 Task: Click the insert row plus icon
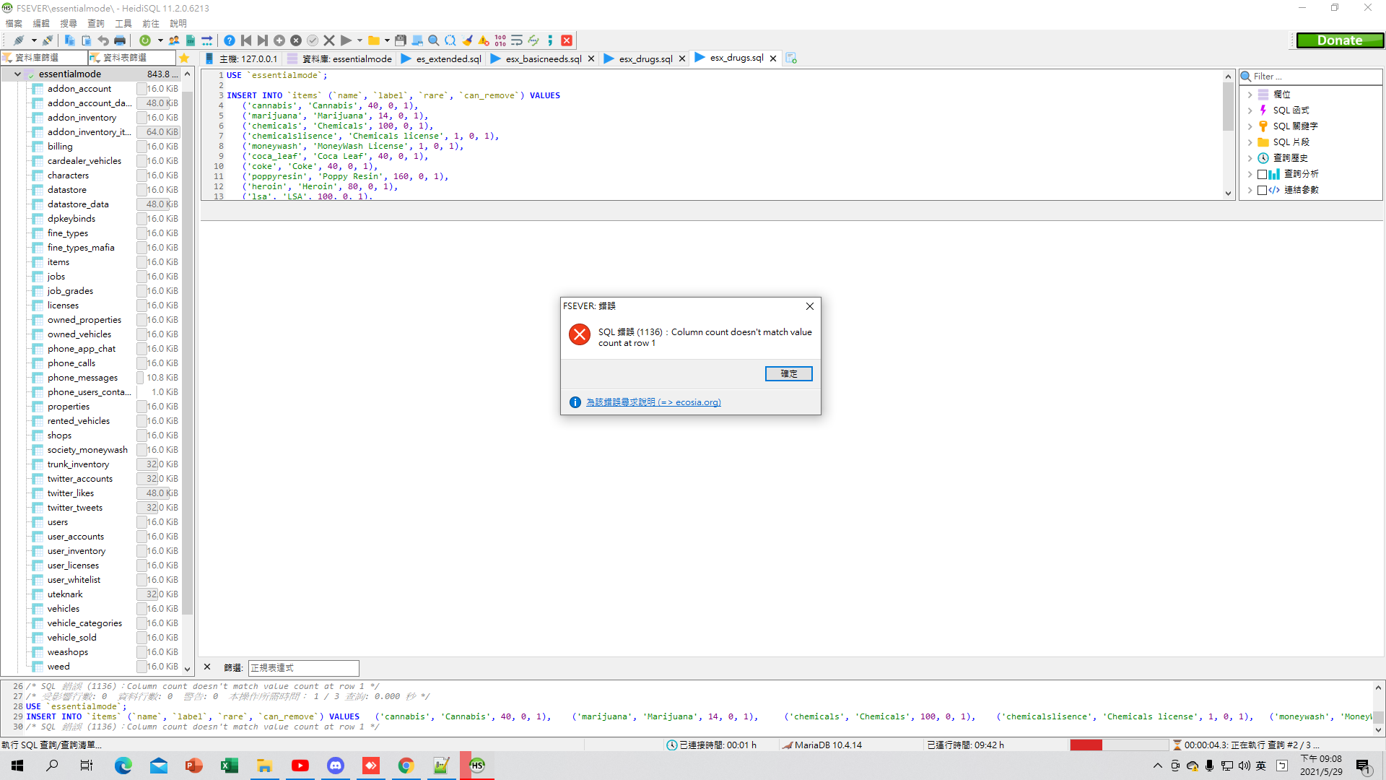click(279, 40)
